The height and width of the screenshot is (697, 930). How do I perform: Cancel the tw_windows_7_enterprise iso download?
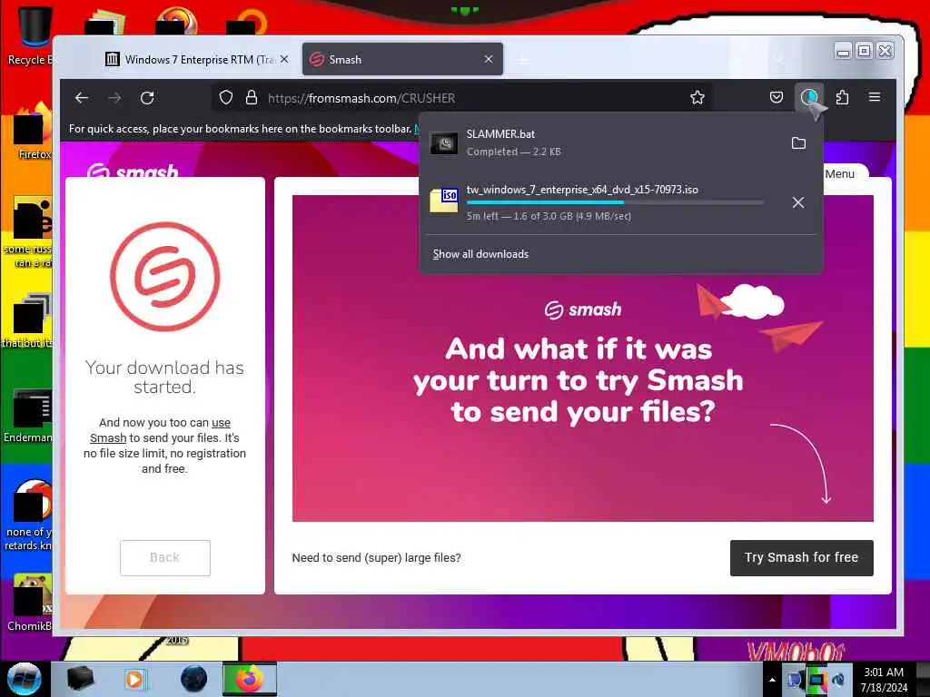click(x=798, y=202)
